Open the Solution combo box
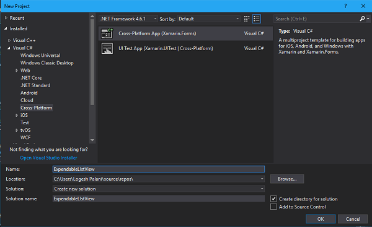This screenshot has width=372, height=227. [x=159, y=189]
